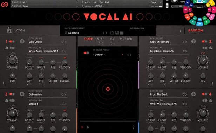Open layer 2 three-dot options menu
Image resolution: width=216 pixels, height=133 pixels.
click(x=212, y=84)
